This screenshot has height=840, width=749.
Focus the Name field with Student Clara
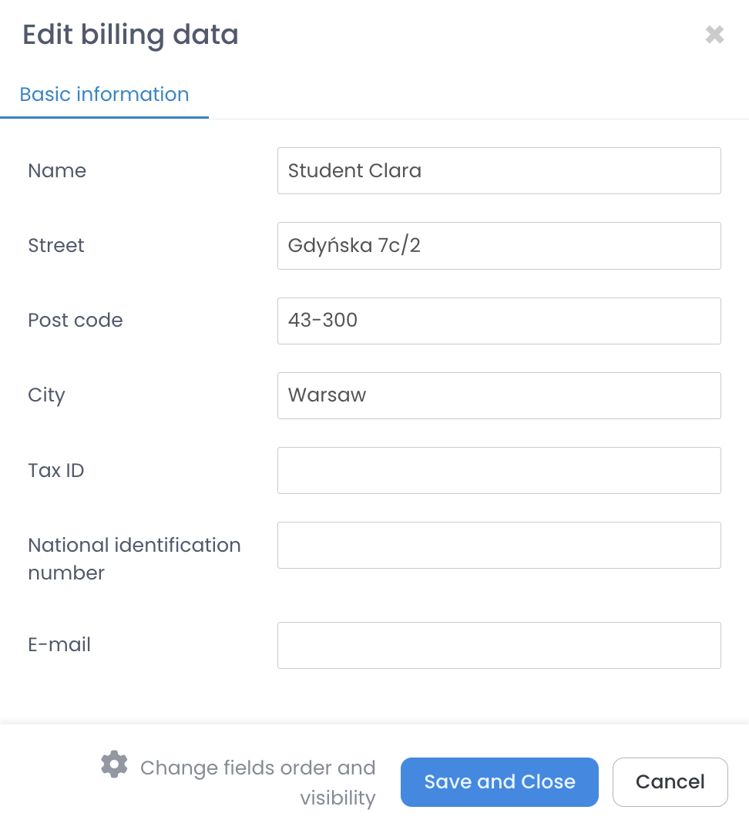click(x=499, y=171)
